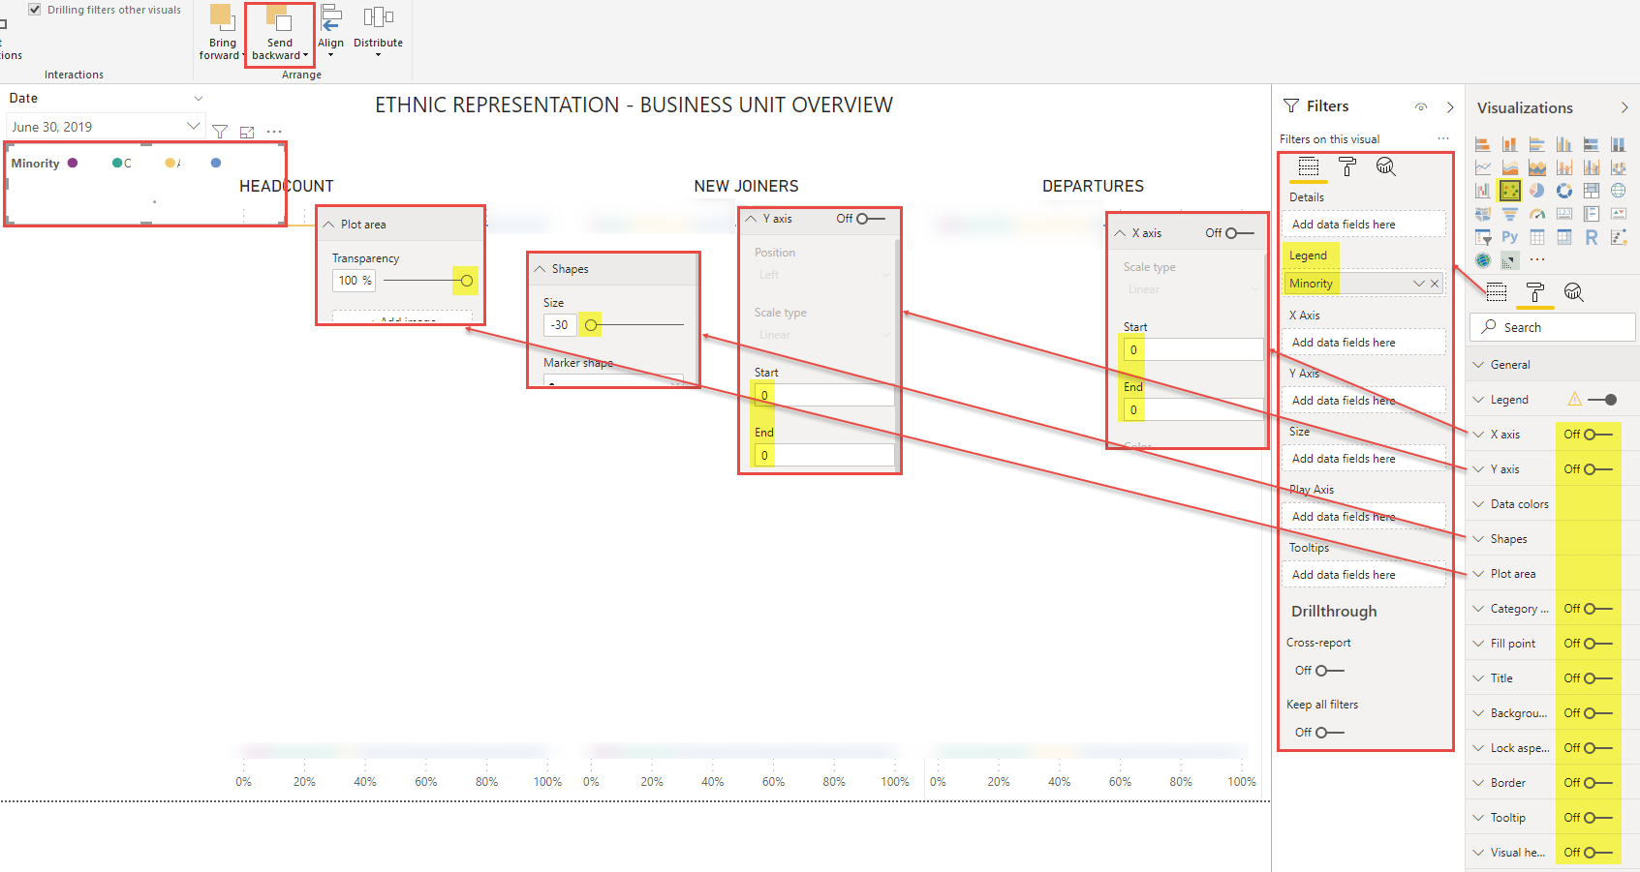Click the Bring forward button

click(222, 35)
